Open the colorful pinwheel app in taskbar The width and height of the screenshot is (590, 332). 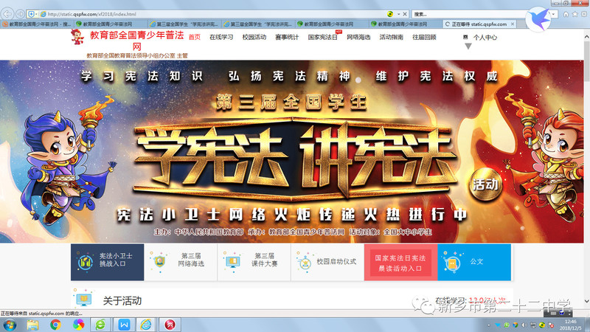[78, 325]
